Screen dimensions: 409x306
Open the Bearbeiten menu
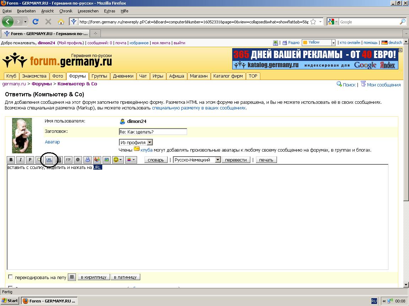click(26, 11)
